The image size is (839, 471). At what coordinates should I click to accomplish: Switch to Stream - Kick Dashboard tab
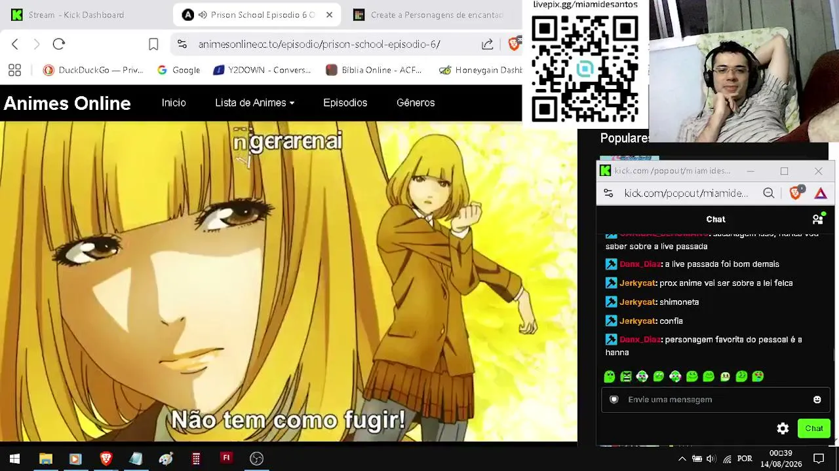click(76, 14)
